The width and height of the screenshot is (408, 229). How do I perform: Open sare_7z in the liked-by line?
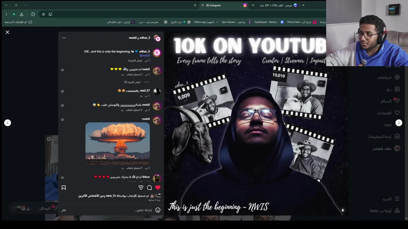(111, 196)
